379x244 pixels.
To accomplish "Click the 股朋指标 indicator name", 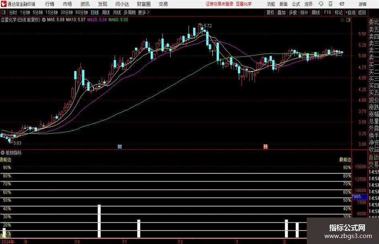I will coord(14,153).
